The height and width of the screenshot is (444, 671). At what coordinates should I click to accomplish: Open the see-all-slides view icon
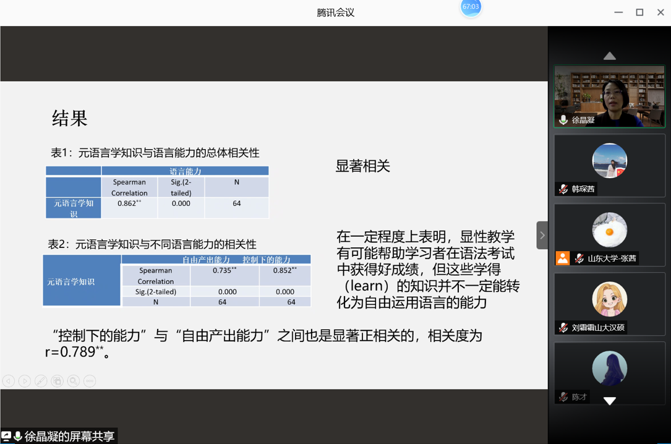tap(57, 381)
